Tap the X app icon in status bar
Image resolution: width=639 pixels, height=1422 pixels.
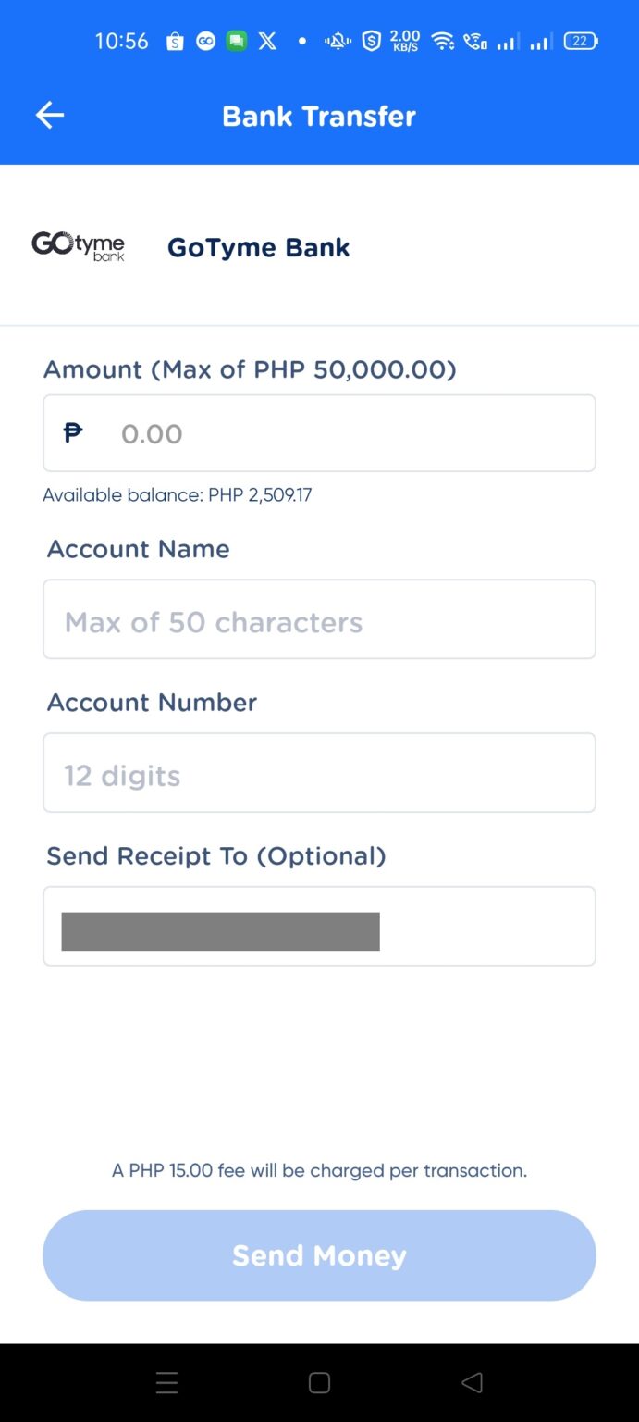pos(266,41)
